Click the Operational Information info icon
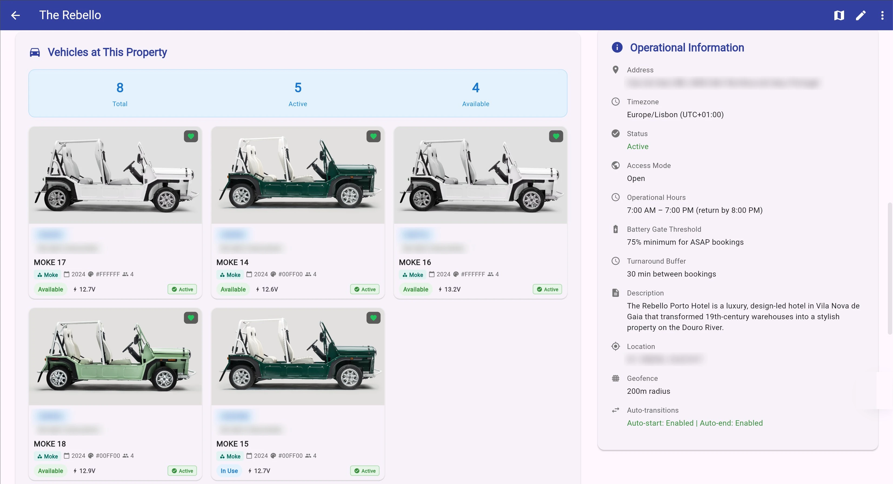 coord(617,48)
